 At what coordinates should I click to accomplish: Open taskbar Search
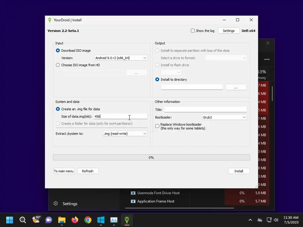pos(22,220)
